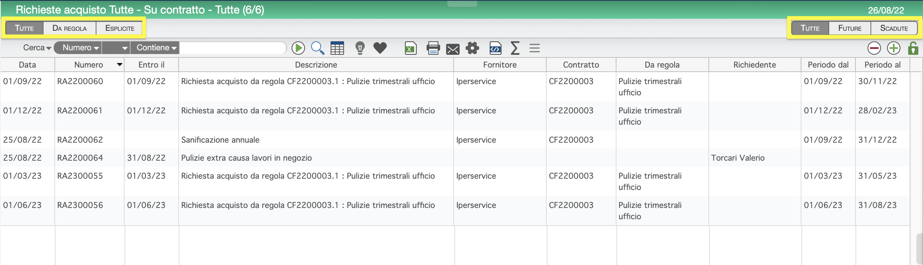This screenshot has width=923, height=265.
Task: Open the table grid view icon
Action: click(x=337, y=48)
